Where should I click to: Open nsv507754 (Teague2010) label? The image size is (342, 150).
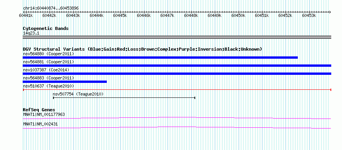point(78,94)
